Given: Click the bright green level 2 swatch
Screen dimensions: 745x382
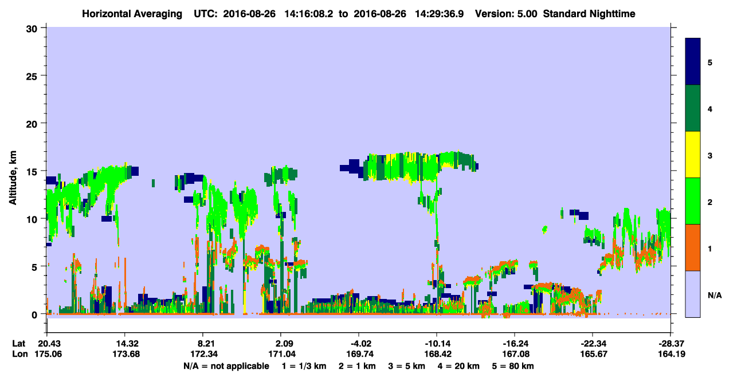Looking at the screenshot, I should click(693, 201).
